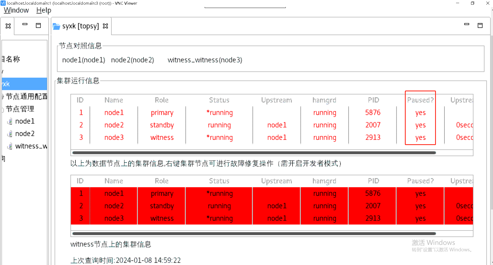Click the node2 tree item icon
This screenshot has height=265, width=493.
point(10,134)
